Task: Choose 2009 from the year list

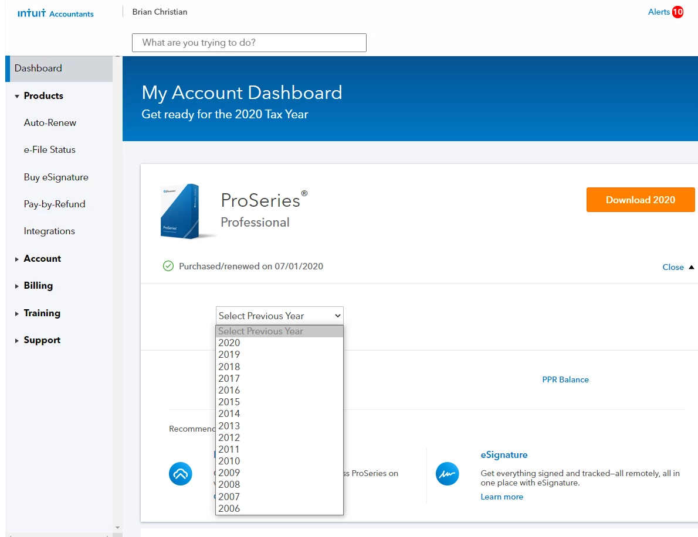Action: click(x=280, y=473)
